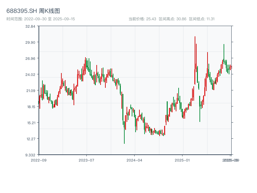Select the date range text 2022-09-30 至 2025-09-15

click(49, 19)
